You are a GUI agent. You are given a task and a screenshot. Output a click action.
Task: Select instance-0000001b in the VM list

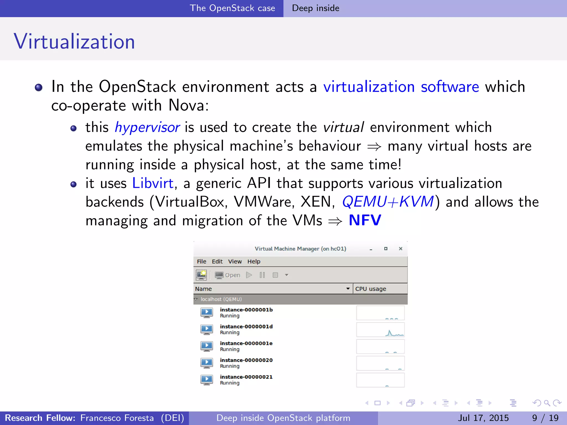[x=300, y=313]
